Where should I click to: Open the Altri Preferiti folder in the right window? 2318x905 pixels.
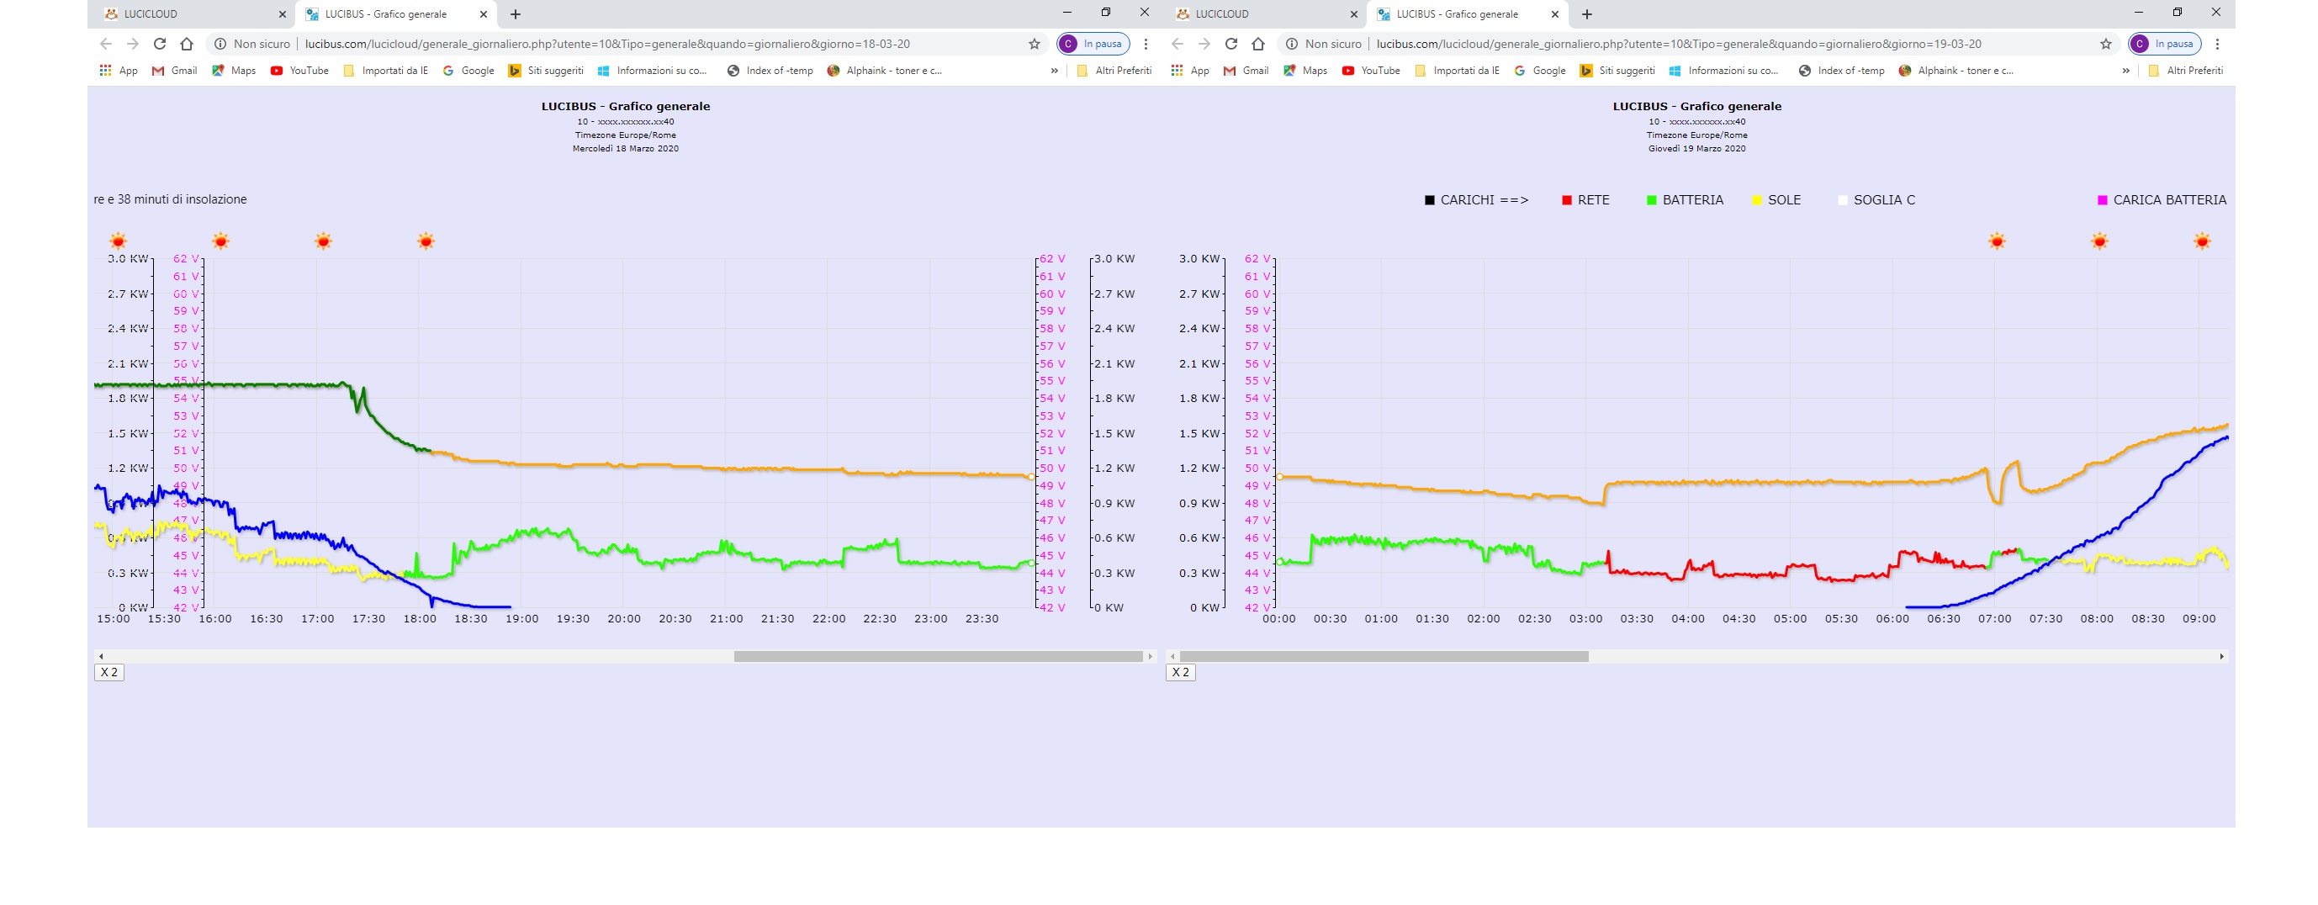2185,71
